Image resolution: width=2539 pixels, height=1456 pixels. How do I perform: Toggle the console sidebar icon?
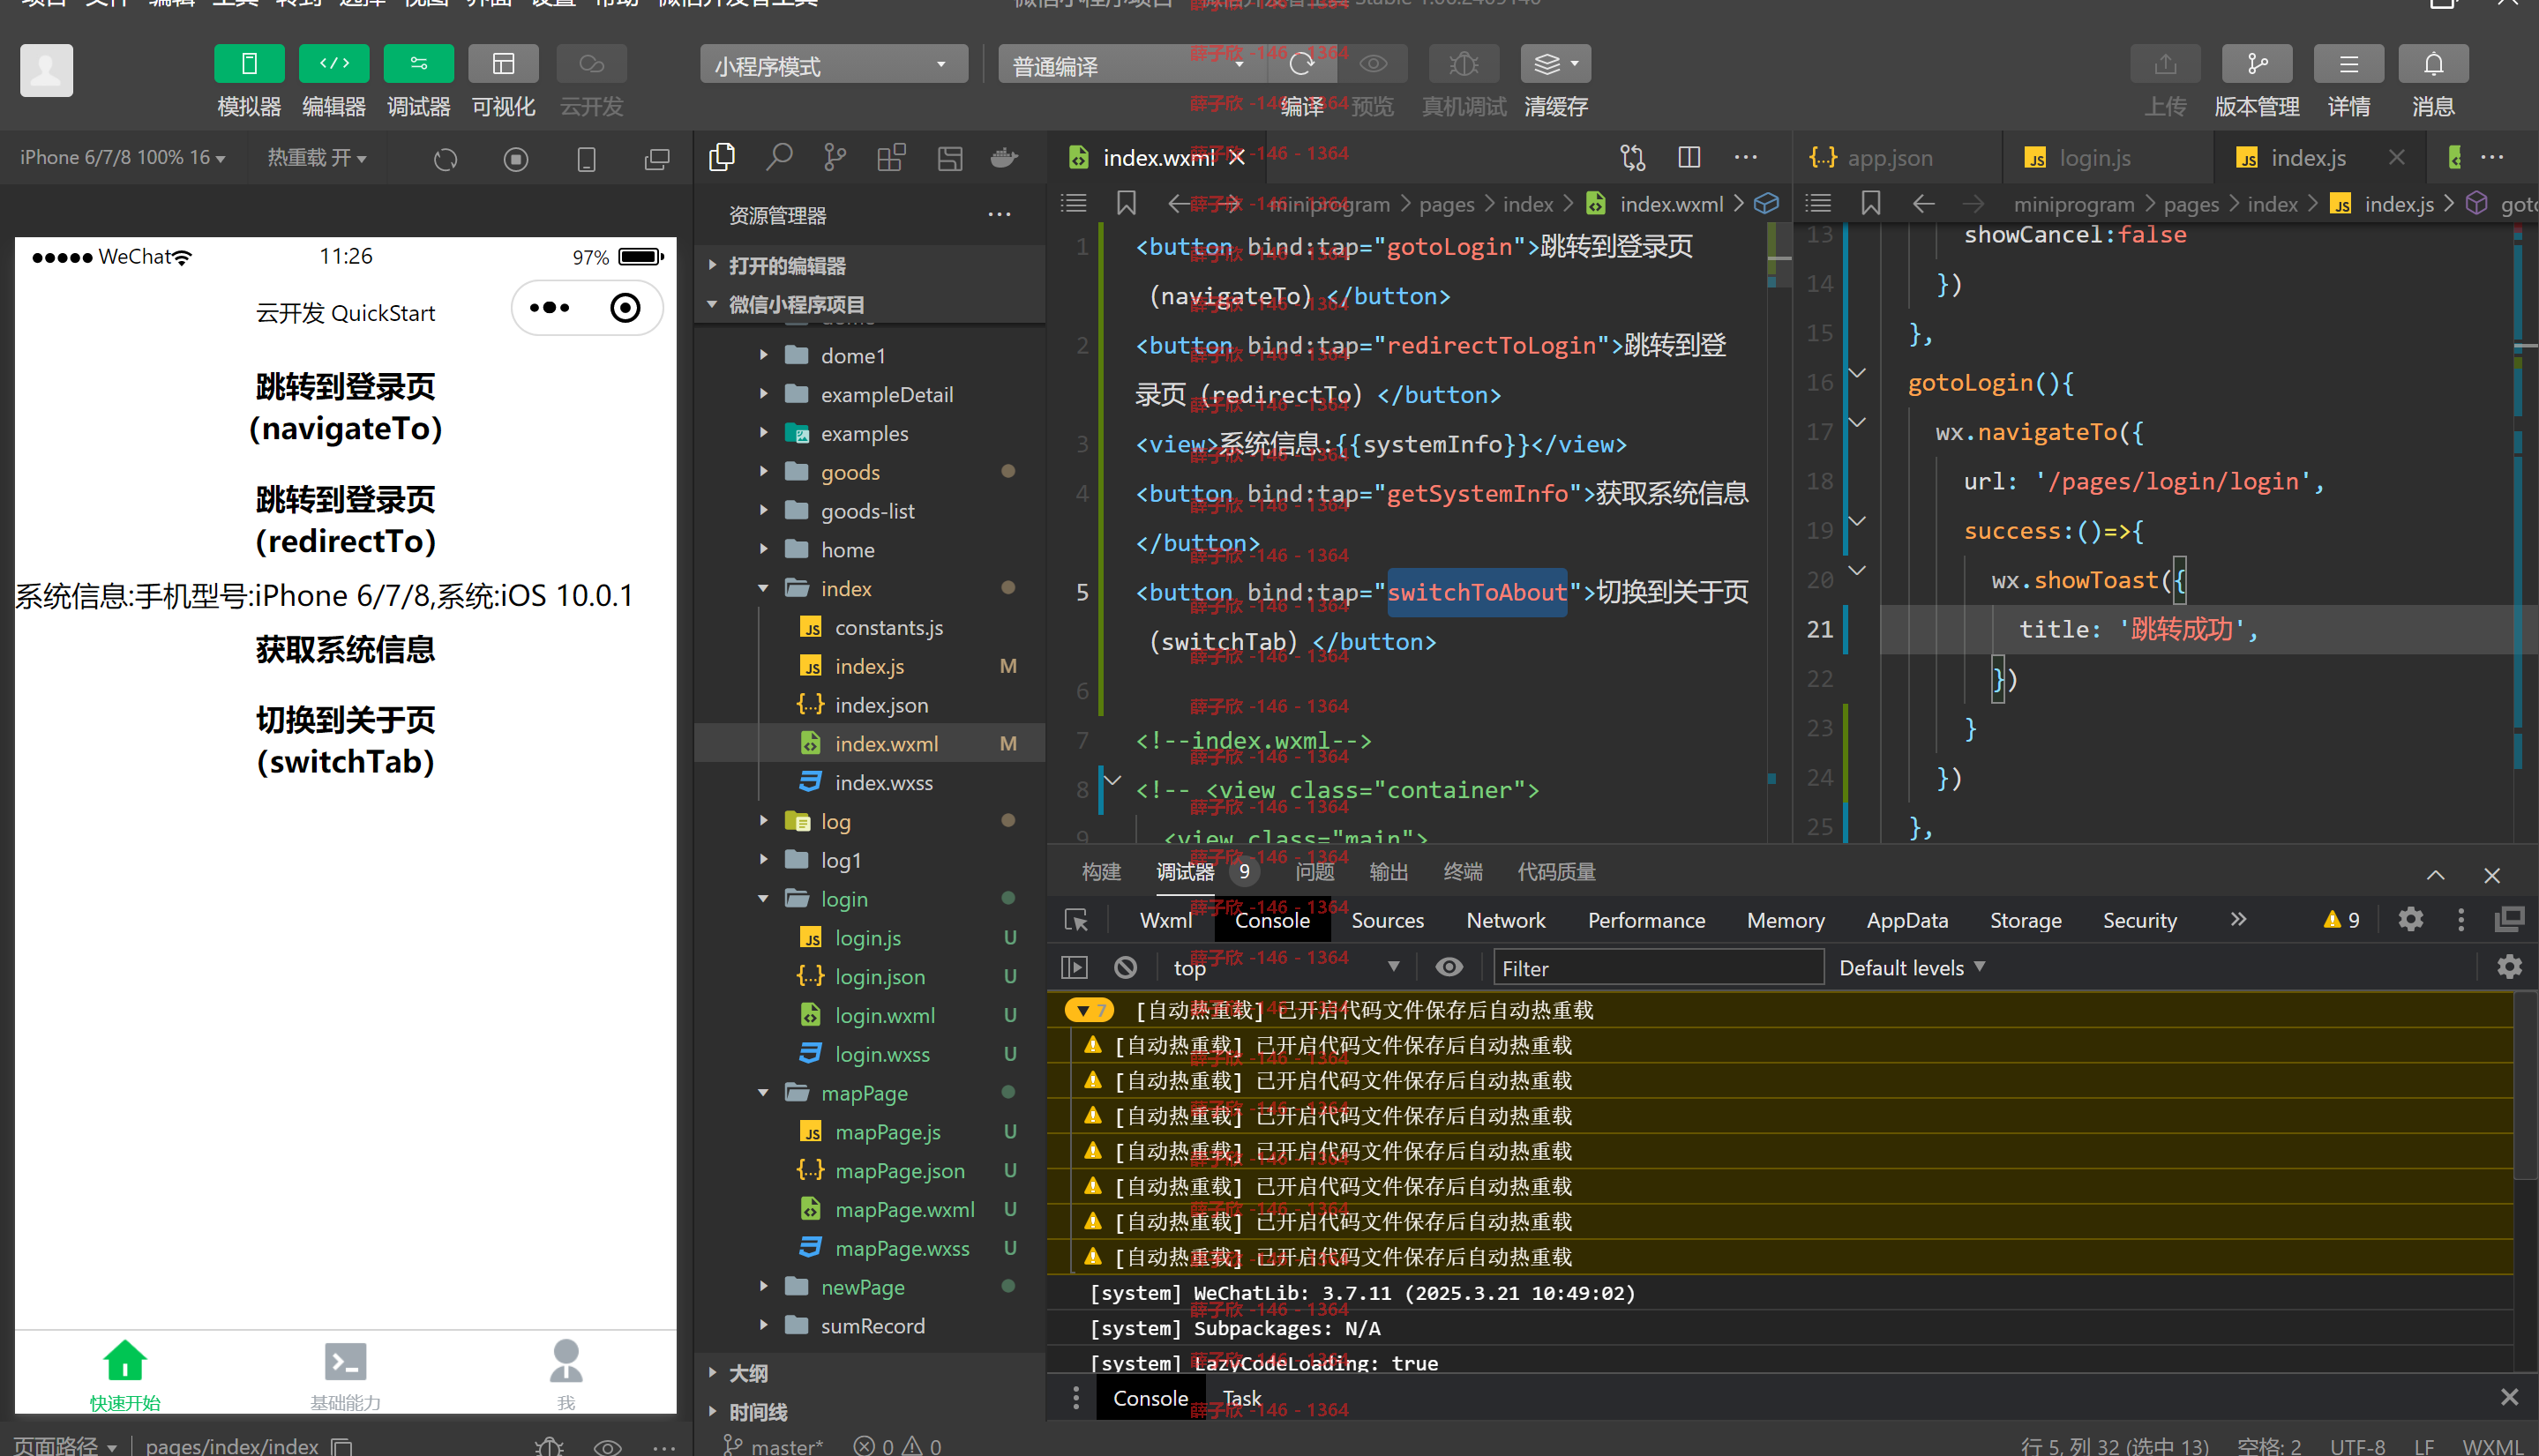pyautogui.click(x=1075, y=967)
